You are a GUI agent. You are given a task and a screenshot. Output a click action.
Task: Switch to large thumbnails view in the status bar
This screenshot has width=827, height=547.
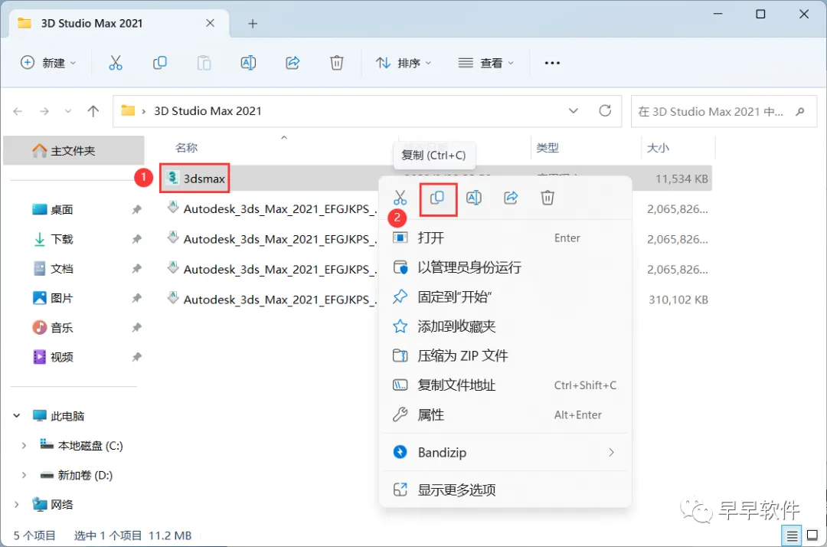click(812, 536)
